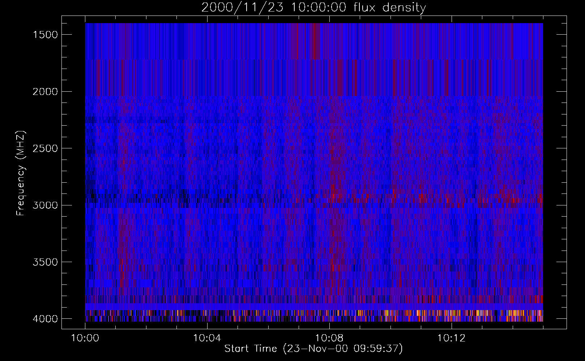Image resolution: width=585 pixels, height=361 pixels.
Task: Click the 3500 frequency tick label
Action: pyautogui.click(x=45, y=262)
